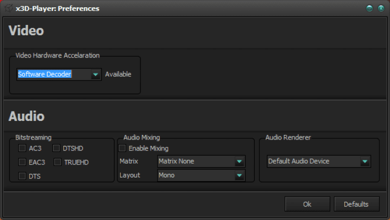Click the Available status label
The image size is (390, 220).
click(118, 74)
